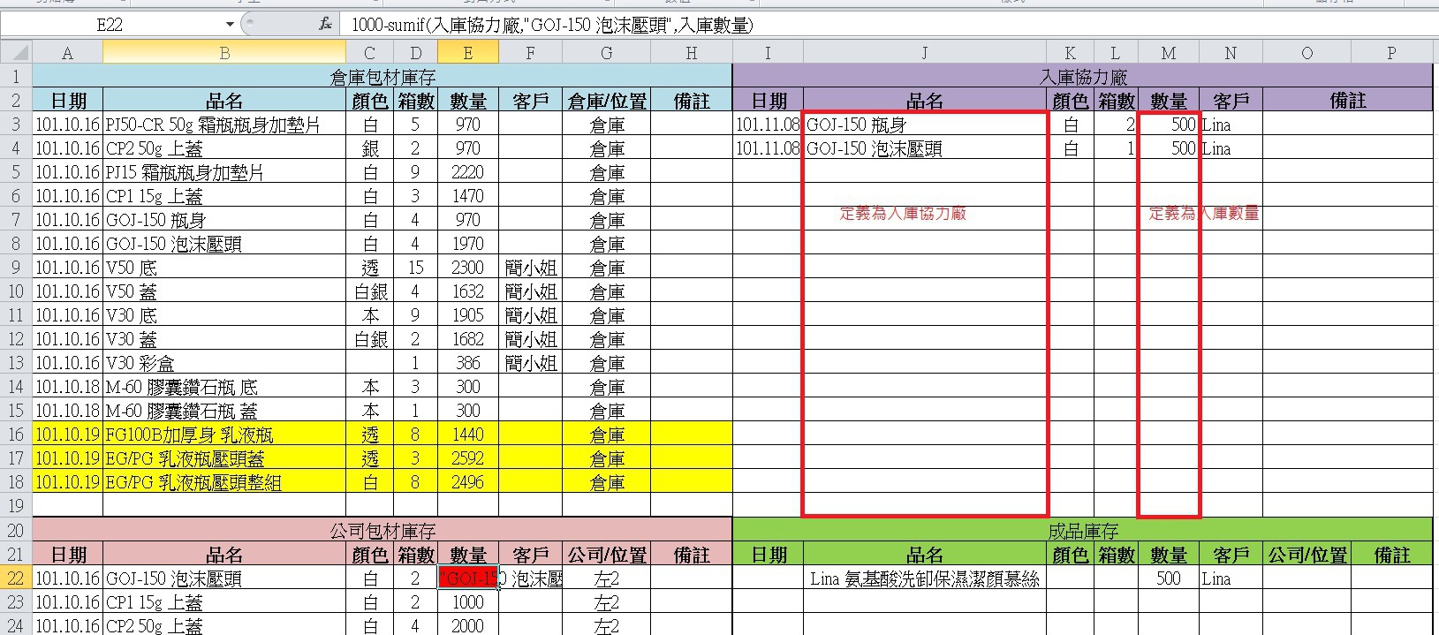The image size is (1439, 635).
Task: Click the Name Box showing E22
Action: pyautogui.click(x=110, y=25)
